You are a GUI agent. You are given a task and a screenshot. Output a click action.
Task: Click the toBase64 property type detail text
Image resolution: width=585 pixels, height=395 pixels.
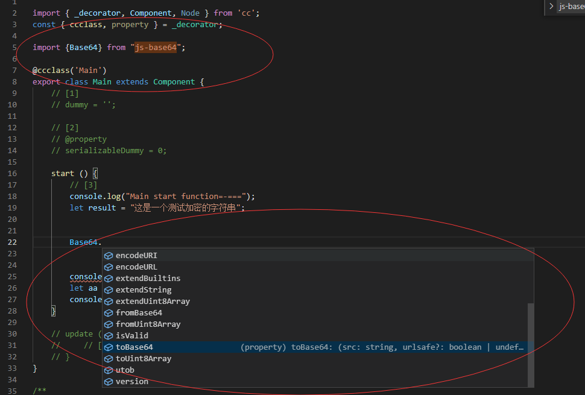[382, 347]
